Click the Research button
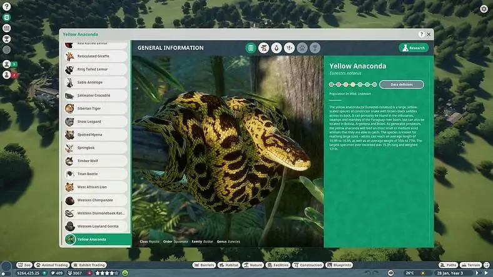The height and width of the screenshot is (277, 493). (414, 48)
